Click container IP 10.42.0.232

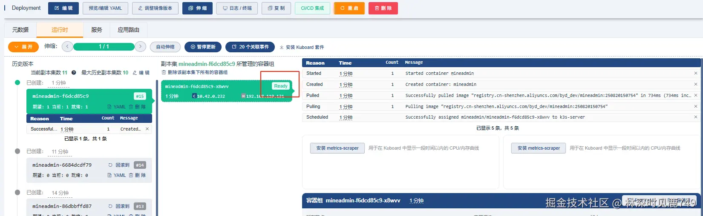(209, 96)
